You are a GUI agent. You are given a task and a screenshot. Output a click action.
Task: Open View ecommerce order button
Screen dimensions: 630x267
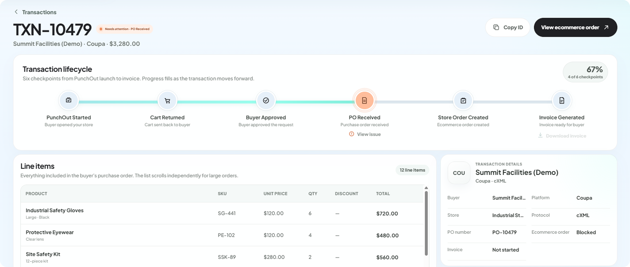tap(575, 27)
